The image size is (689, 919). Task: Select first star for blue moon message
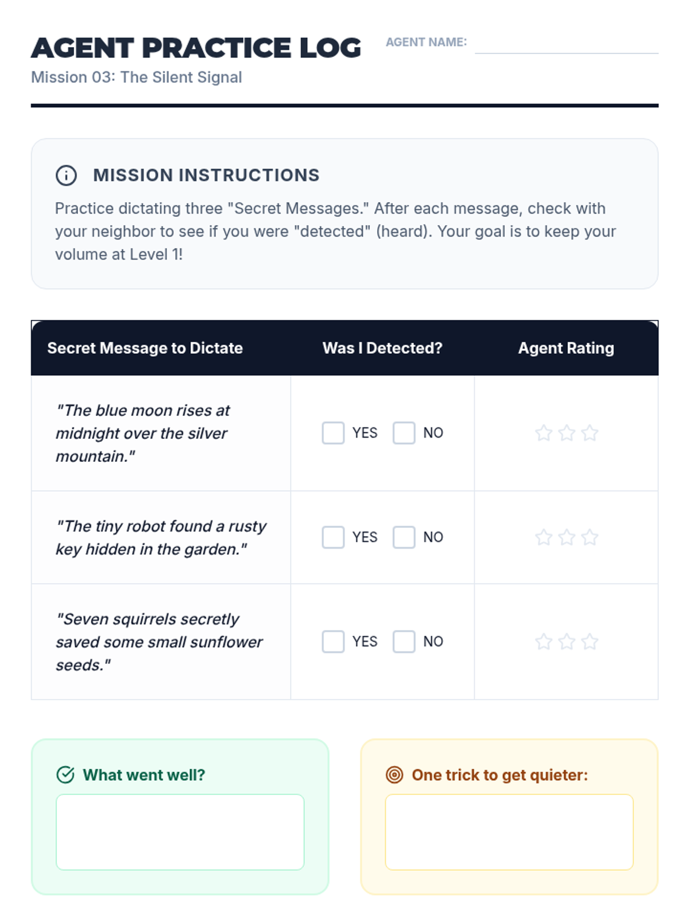tap(543, 433)
